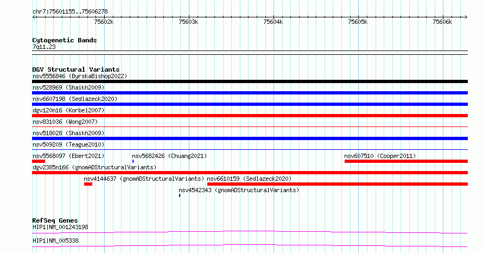Select the nsv528969 (Shaikh2009) label
The height and width of the screenshot is (253, 483).
pyautogui.click(x=68, y=87)
